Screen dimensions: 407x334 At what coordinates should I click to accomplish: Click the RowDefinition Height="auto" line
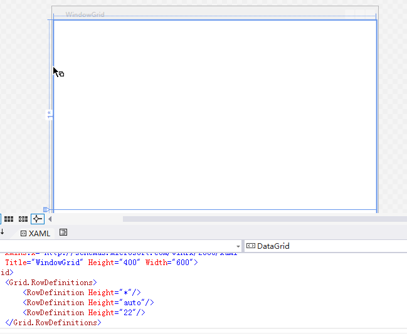pyautogui.click(x=88, y=303)
